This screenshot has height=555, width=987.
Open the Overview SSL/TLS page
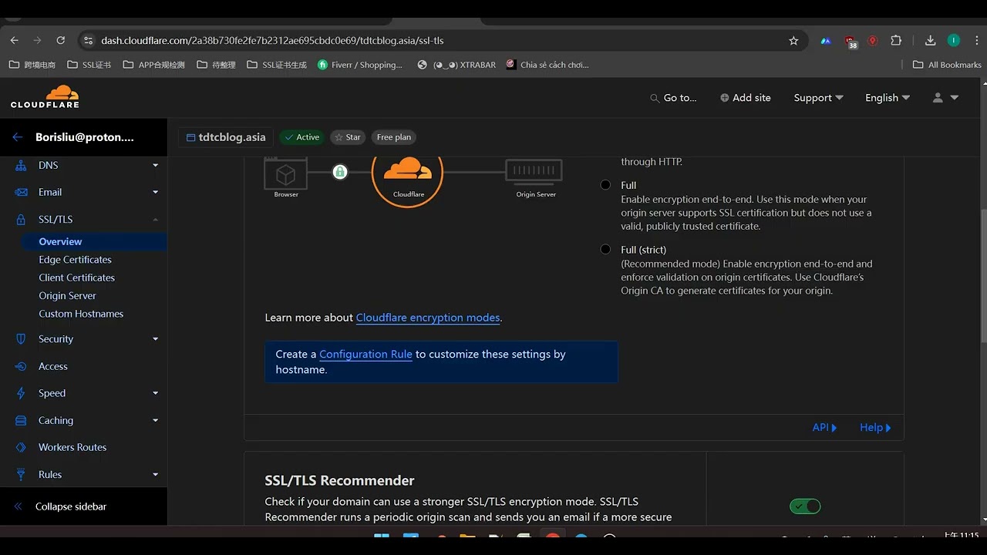click(60, 241)
